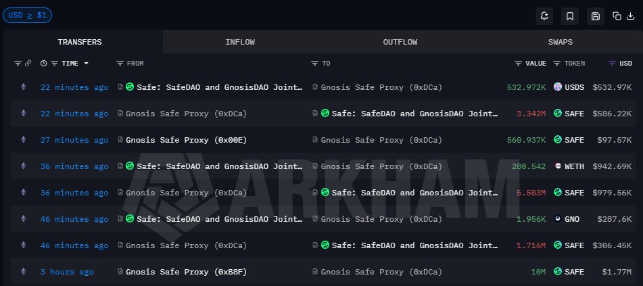Open the VALUE column filter
The height and width of the screenshot is (286, 643).
[x=518, y=64]
